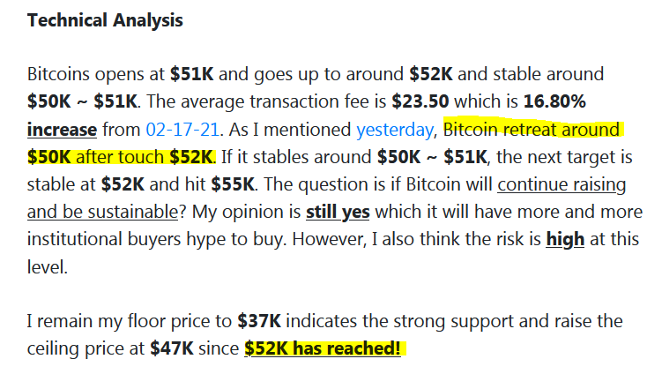Click the $47K ceiling price value
The image size is (662, 374).
click(x=172, y=348)
